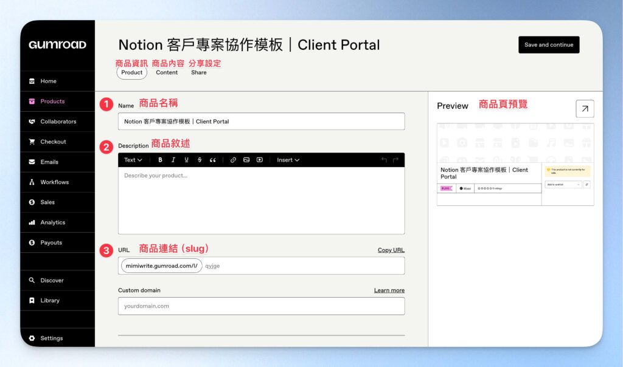Click the insert image icon
Viewport: 623px width, 367px height.
[246, 160]
